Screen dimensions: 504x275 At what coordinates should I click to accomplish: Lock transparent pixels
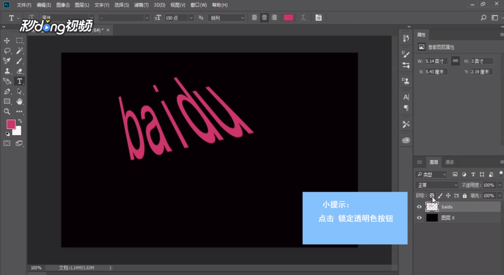tap(432, 195)
